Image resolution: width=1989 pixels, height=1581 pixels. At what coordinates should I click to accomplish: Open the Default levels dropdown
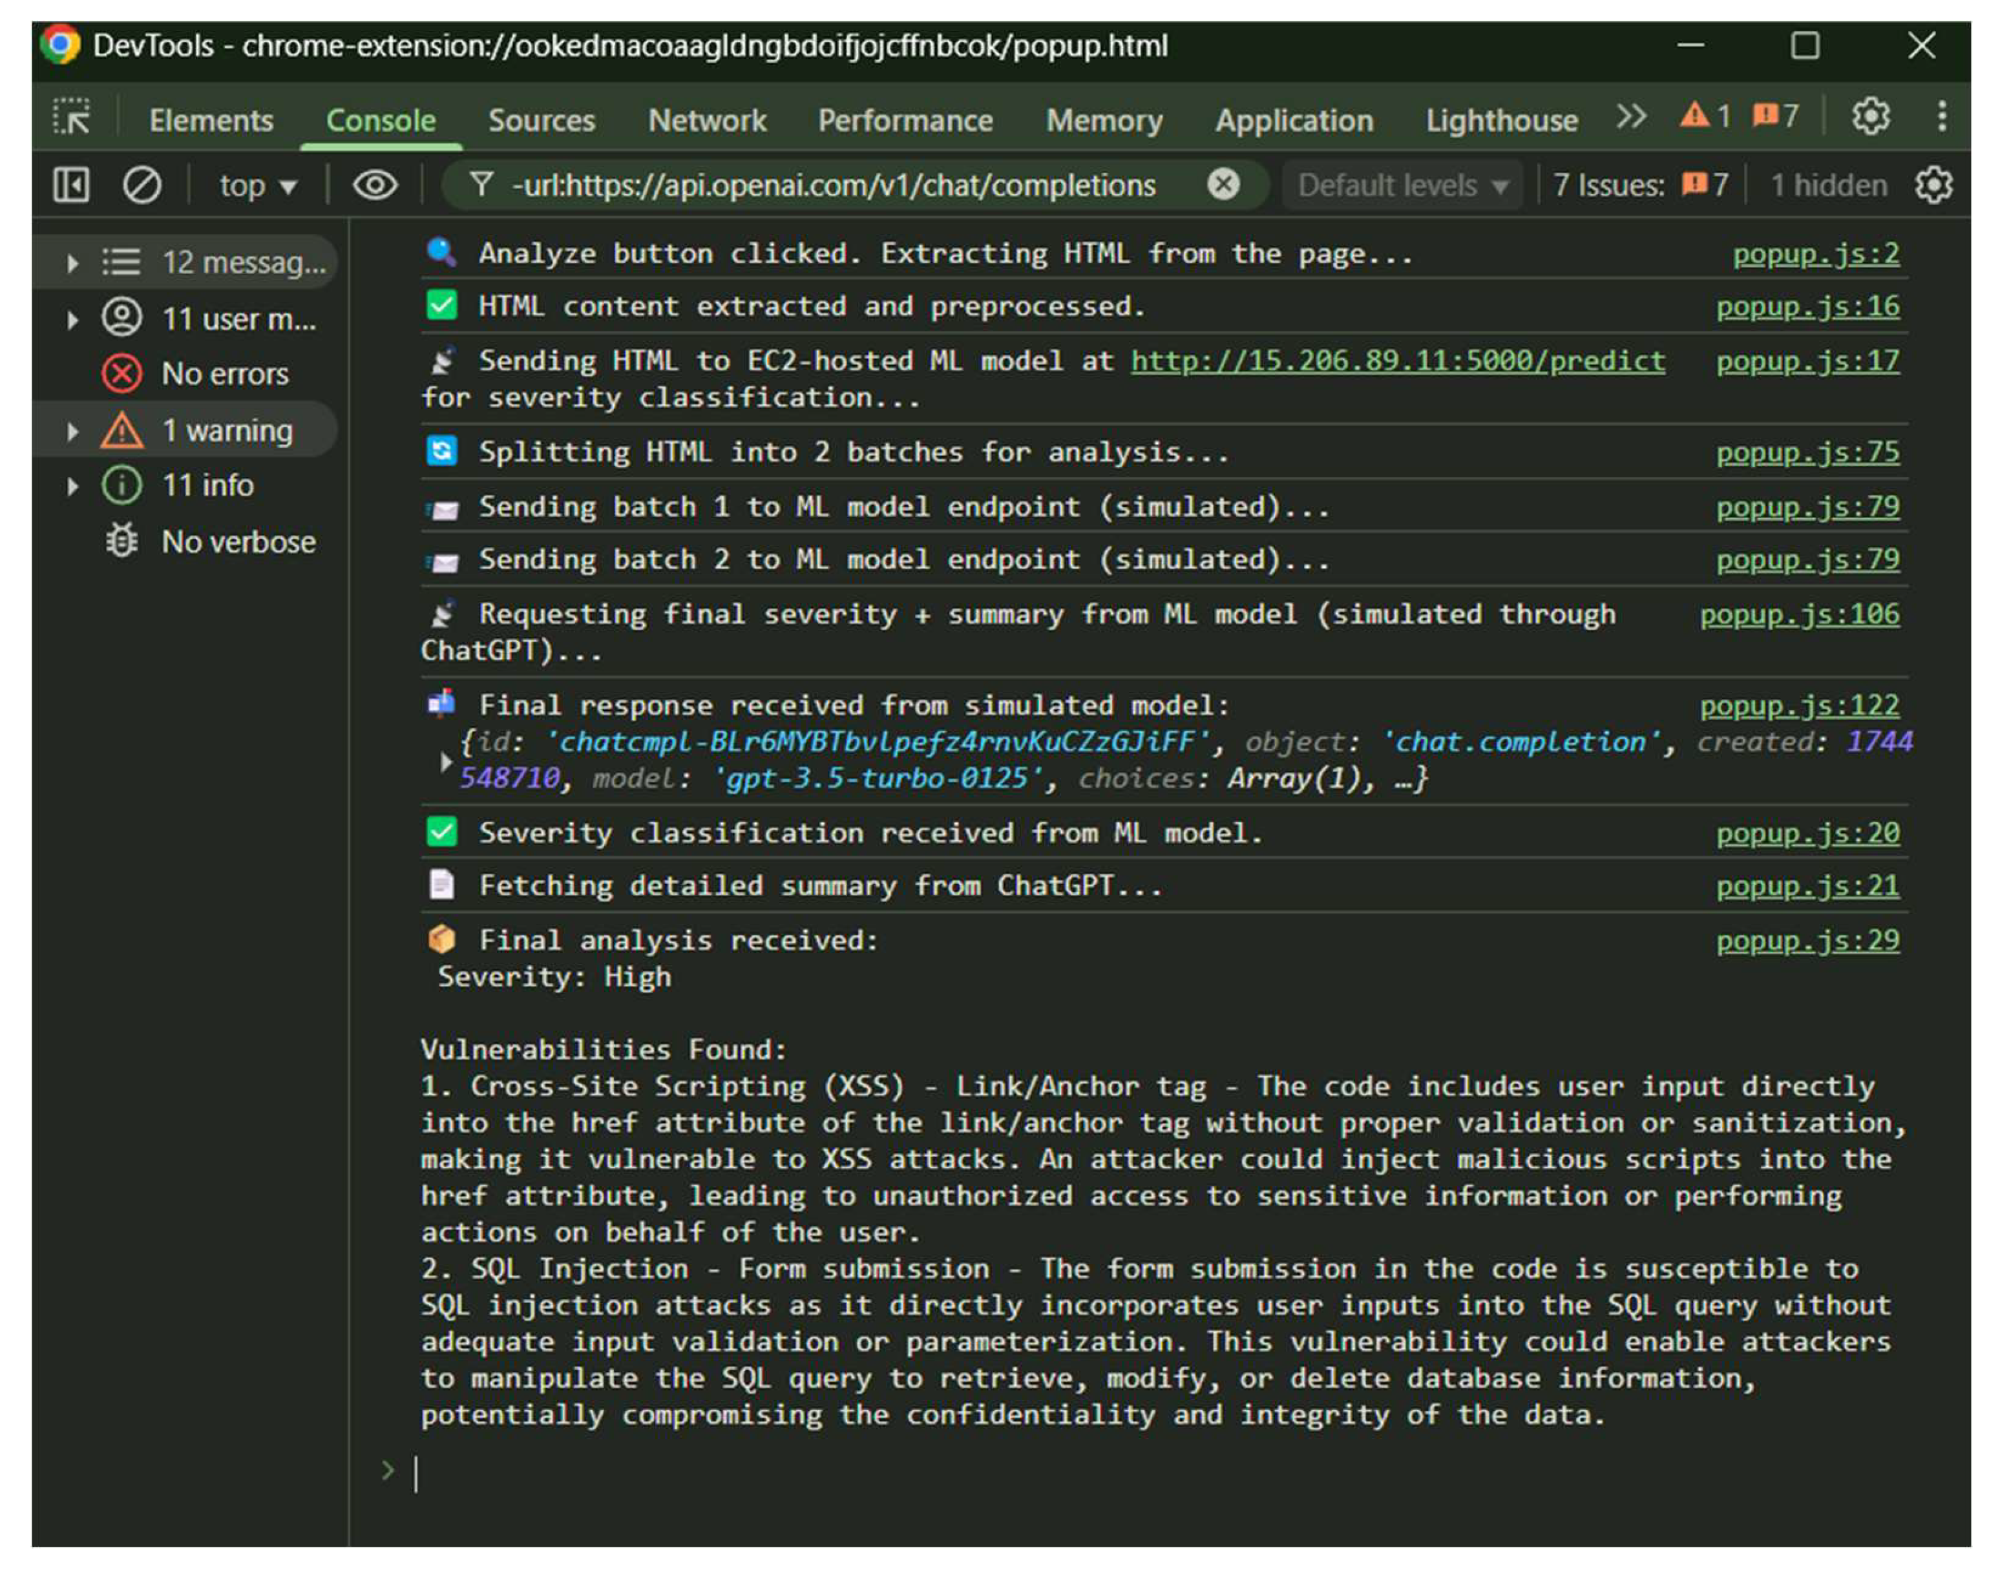point(1402,185)
